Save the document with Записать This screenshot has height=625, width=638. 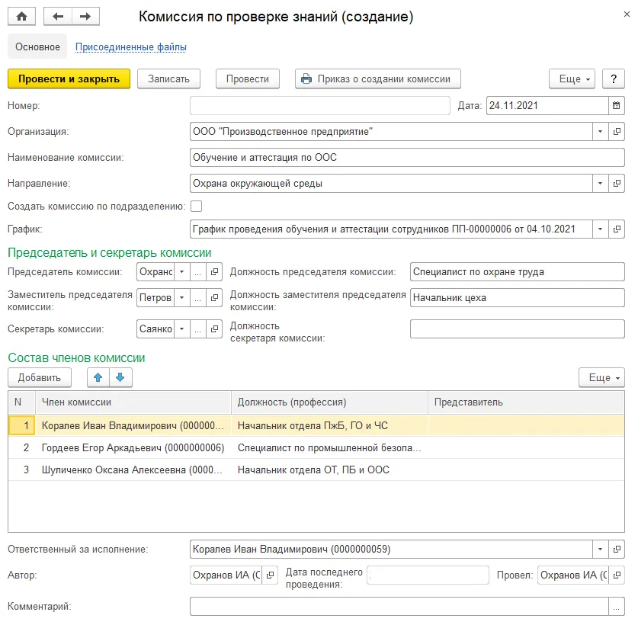coord(169,79)
